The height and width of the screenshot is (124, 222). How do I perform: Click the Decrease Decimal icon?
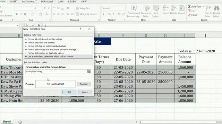123,14
